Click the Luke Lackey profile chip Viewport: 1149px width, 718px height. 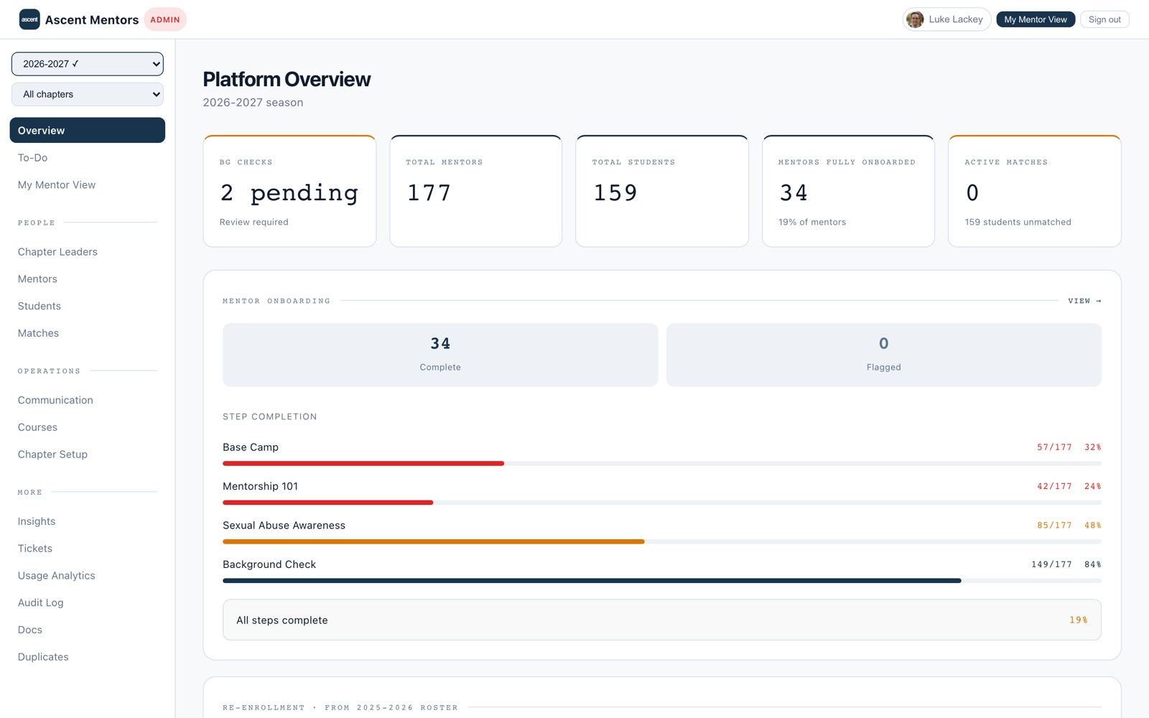click(x=946, y=19)
